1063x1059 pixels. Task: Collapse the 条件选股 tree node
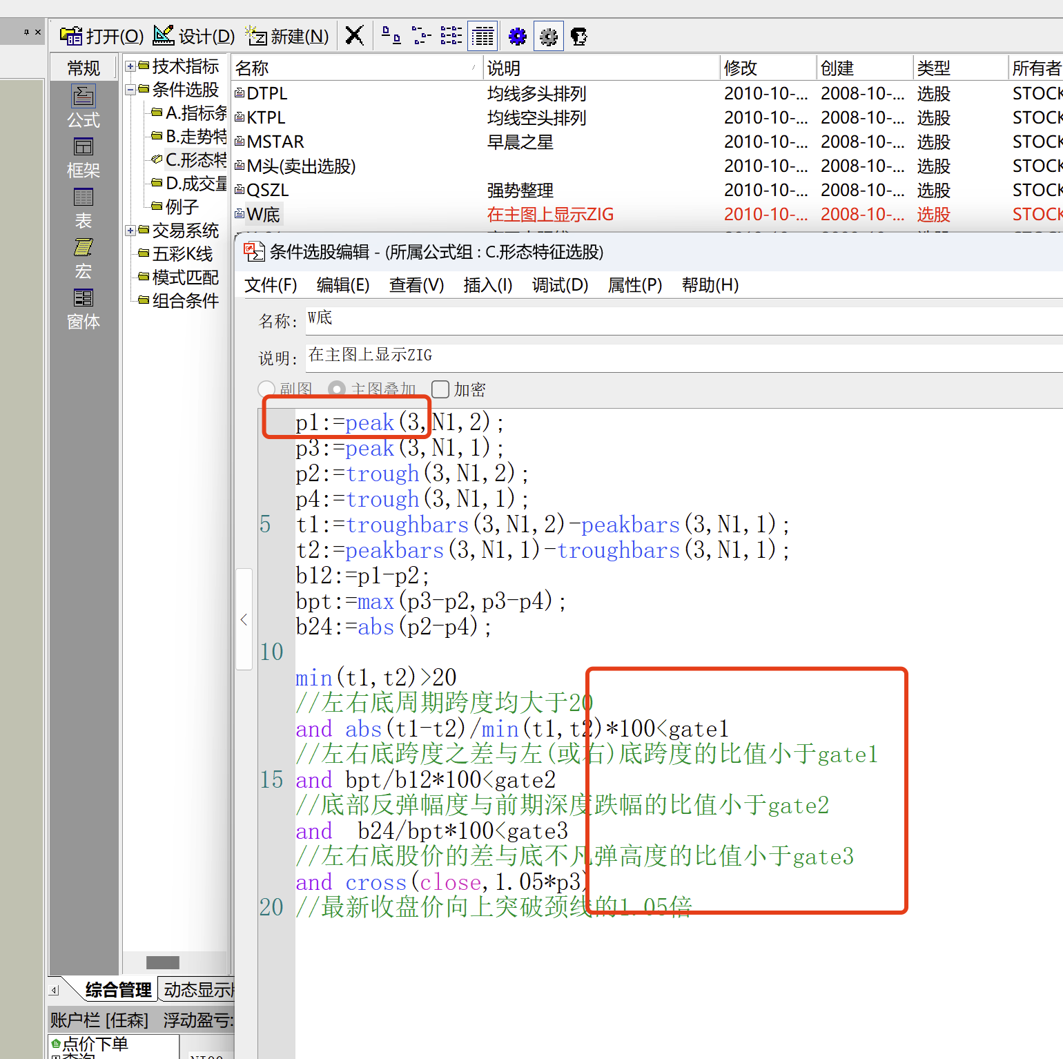coord(130,90)
